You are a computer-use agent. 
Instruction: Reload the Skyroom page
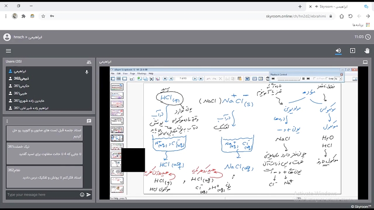click(350, 16)
